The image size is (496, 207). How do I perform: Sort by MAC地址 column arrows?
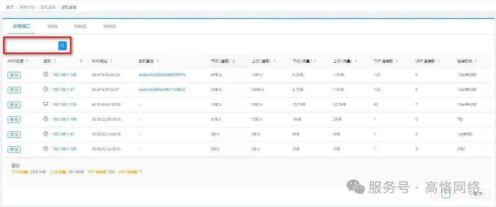pos(111,61)
